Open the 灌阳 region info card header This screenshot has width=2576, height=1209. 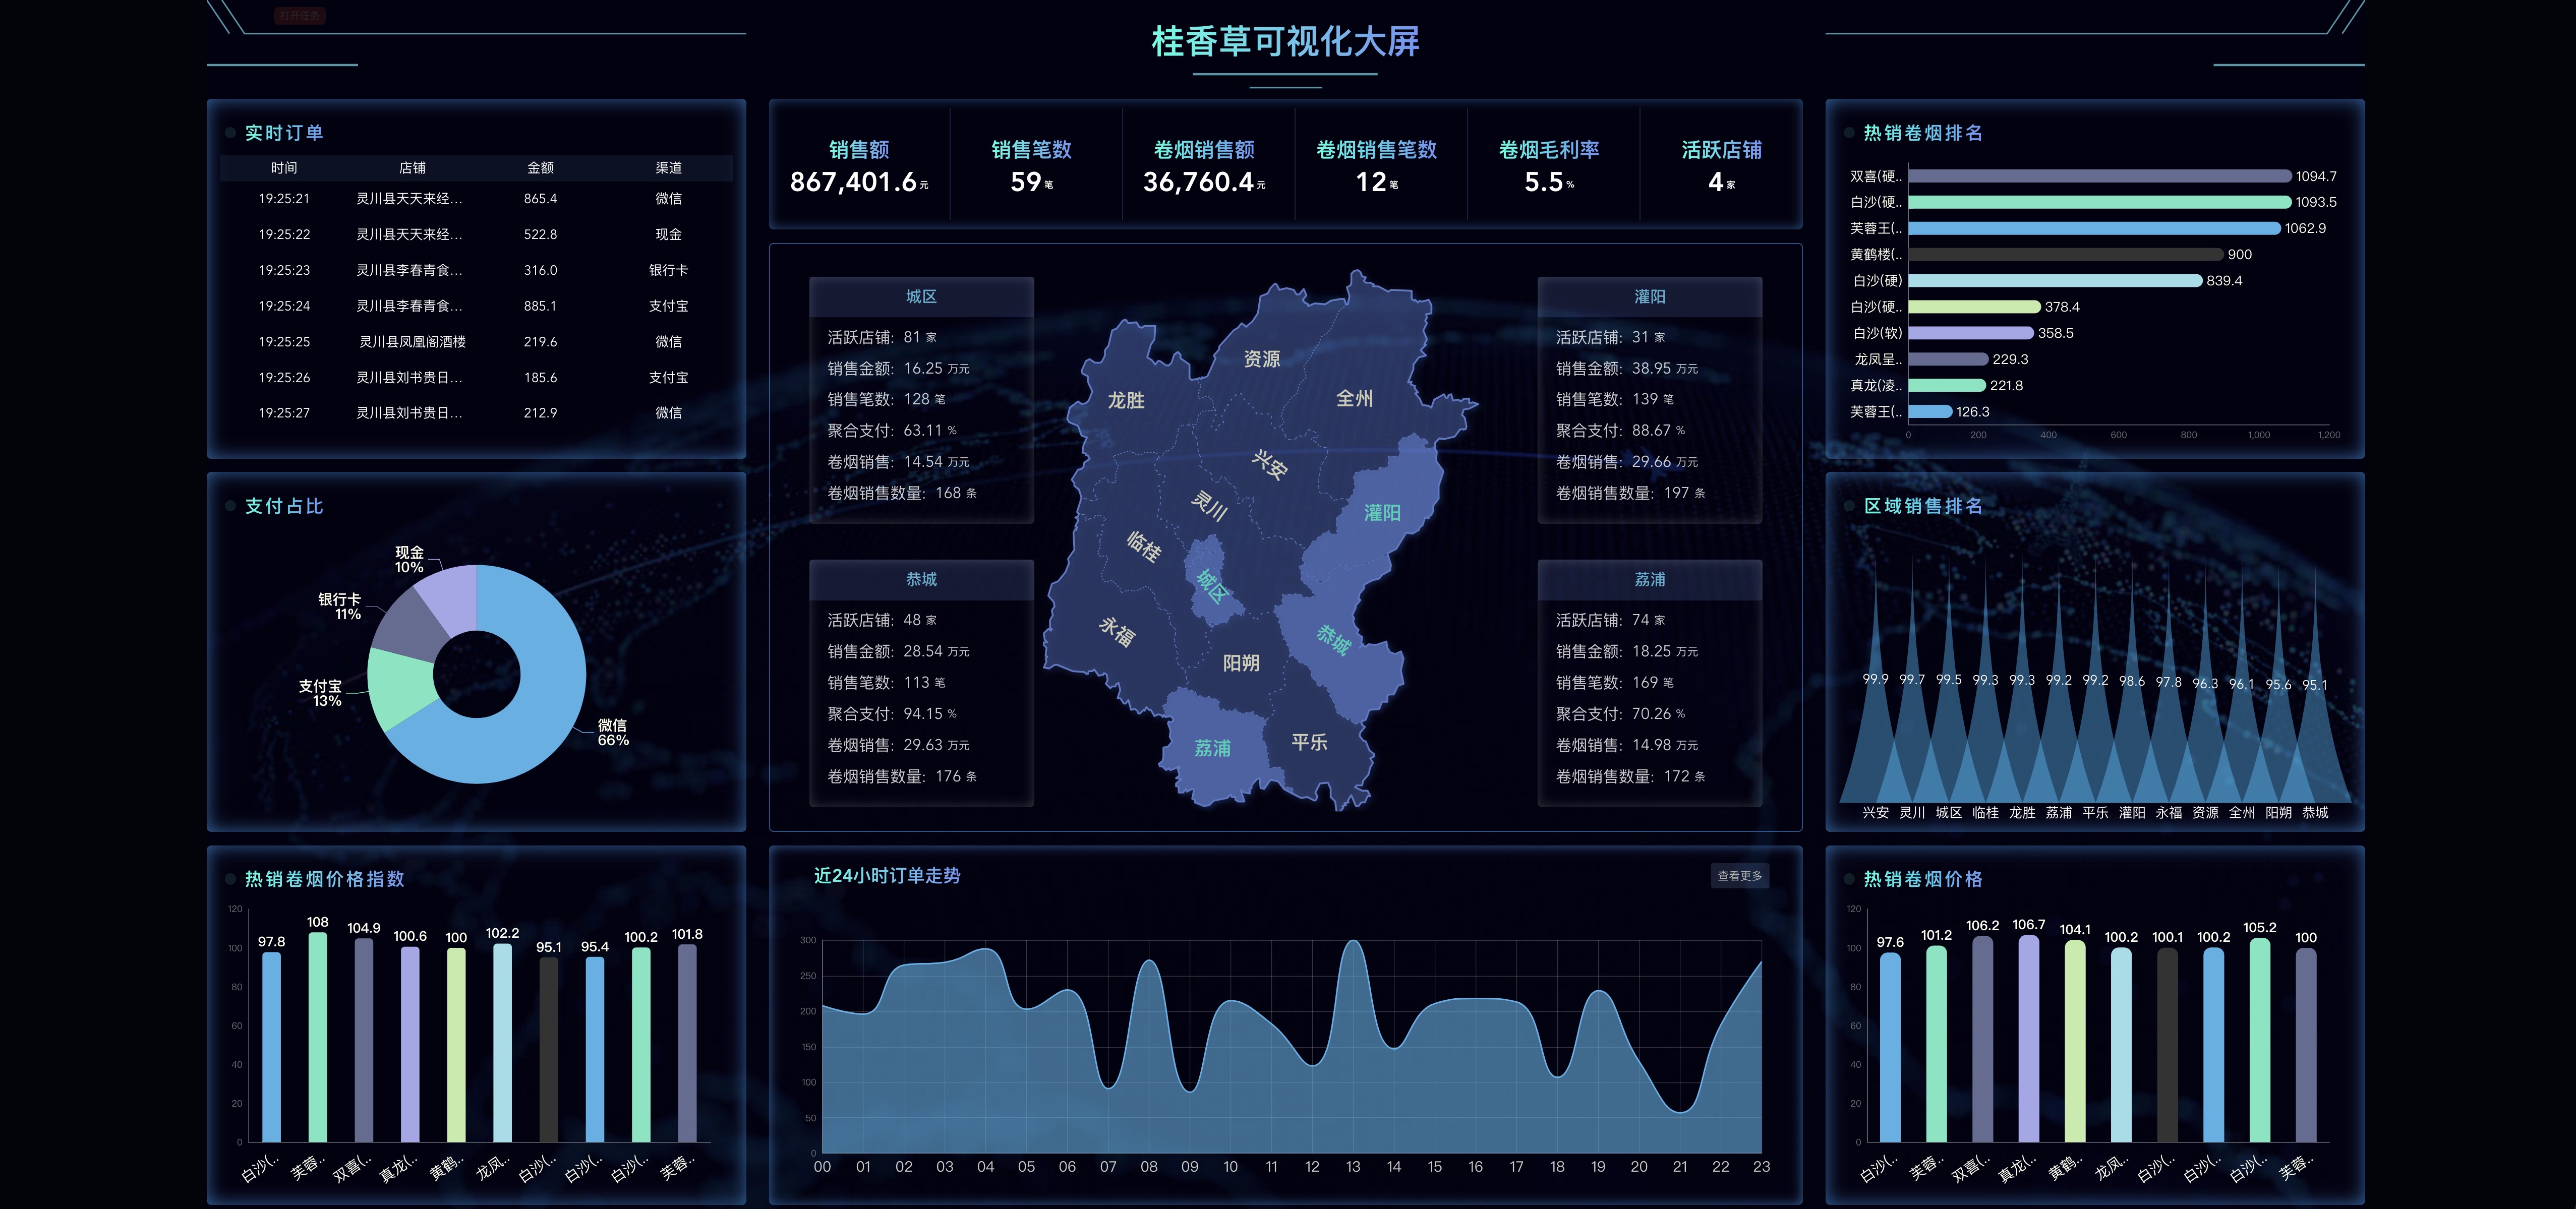1649,297
